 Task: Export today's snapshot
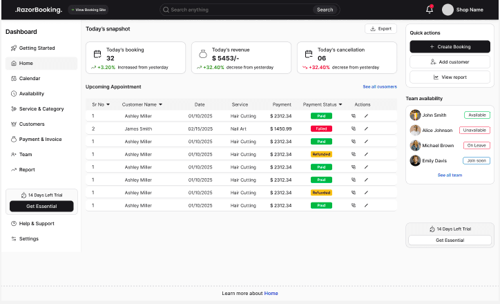pyautogui.click(x=381, y=29)
